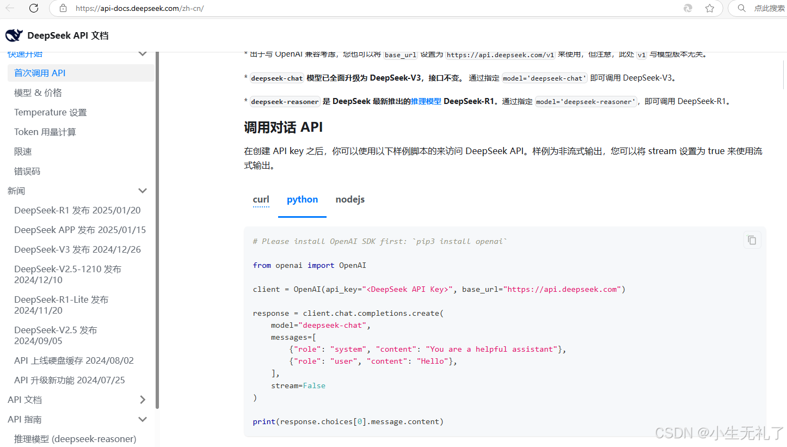
Task: Select 模型 & 价格 in sidebar
Action: 38,92
